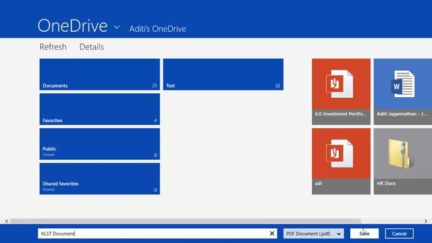Click the horizontal scrollbar right arrow
432x243 pixels.
click(426, 221)
